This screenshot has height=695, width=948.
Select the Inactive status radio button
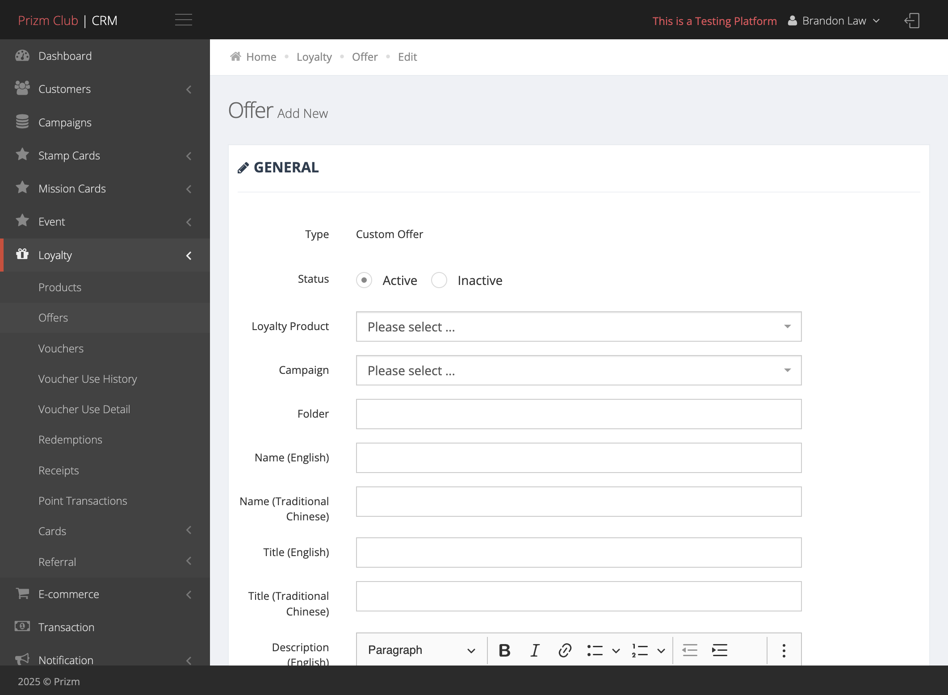point(439,280)
